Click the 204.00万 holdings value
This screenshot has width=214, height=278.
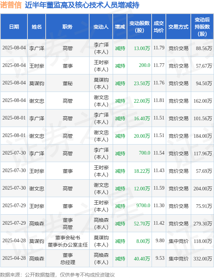(x=203, y=189)
